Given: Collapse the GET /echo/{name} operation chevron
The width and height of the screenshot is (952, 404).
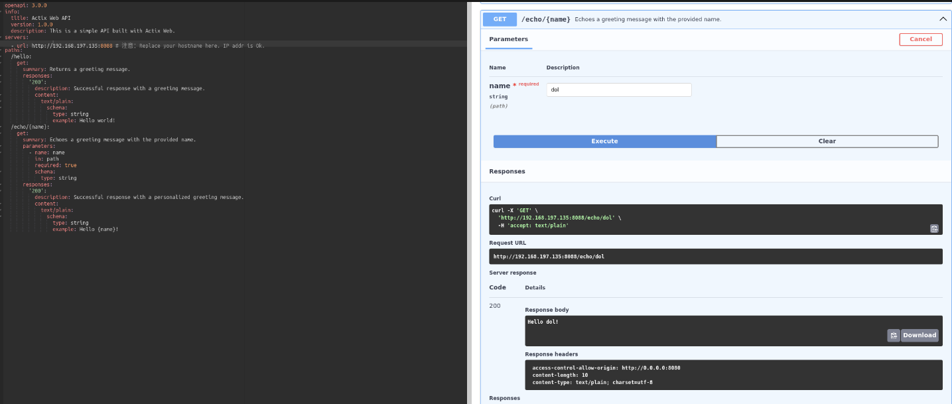Looking at the screenshot, I should pyautogui.click(x=943, y=19).
